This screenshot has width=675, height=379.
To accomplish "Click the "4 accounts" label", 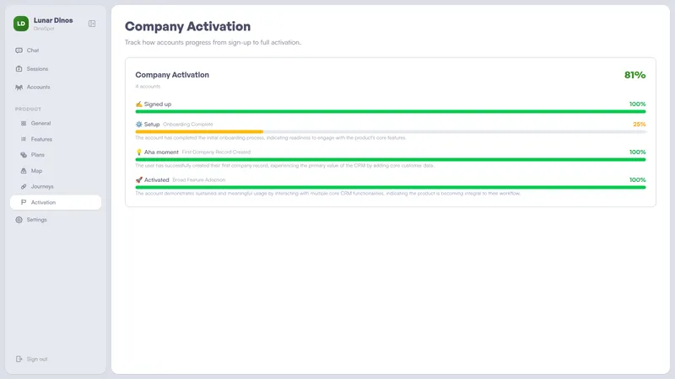I will (148, 87).
